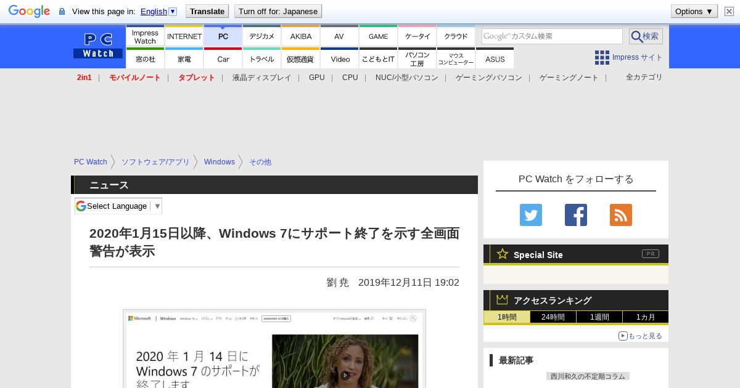Click the Windows breadcrumb link
The image size is (740, 388).
tap(220, 162)
